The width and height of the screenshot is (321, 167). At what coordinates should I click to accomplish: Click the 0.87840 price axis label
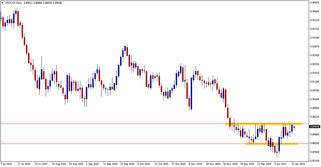[314, 152]
